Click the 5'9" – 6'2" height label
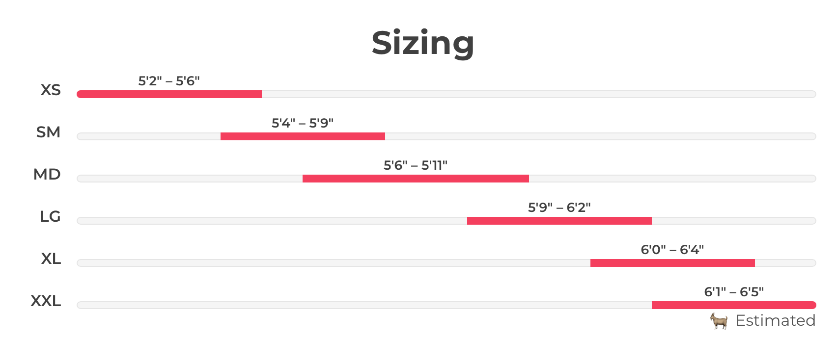Image resolution: width=837 pixels, height=364 pixels. (x=559, y=208)
